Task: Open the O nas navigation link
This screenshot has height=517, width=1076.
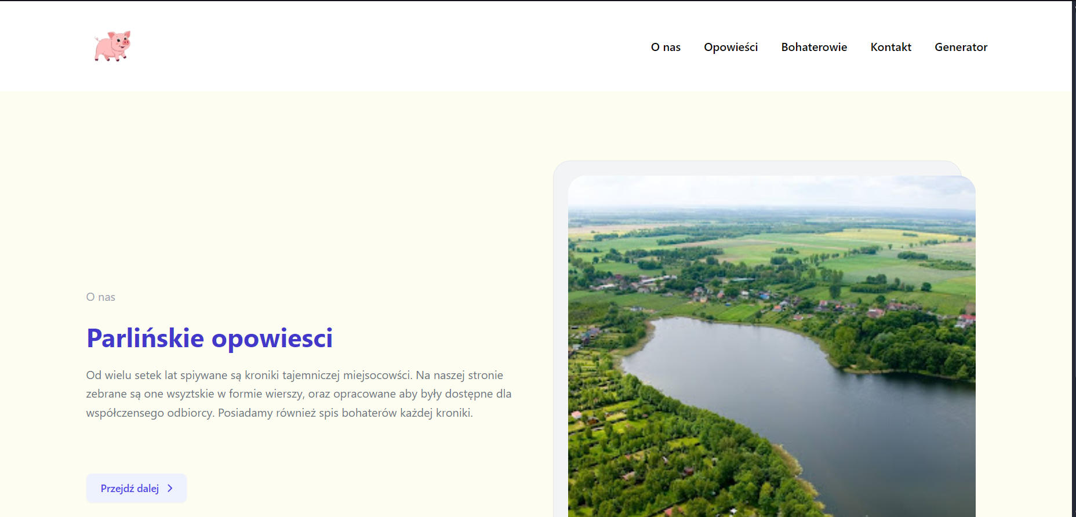Action: pyautogui.click(x=666, y=48)
